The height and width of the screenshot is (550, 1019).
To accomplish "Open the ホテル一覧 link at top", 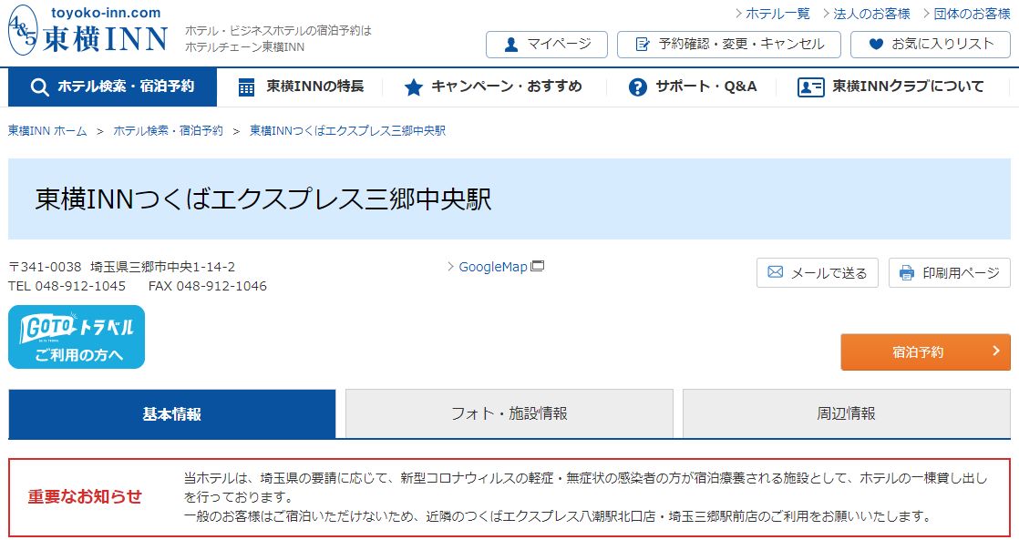I will click(x=777, y=14).
